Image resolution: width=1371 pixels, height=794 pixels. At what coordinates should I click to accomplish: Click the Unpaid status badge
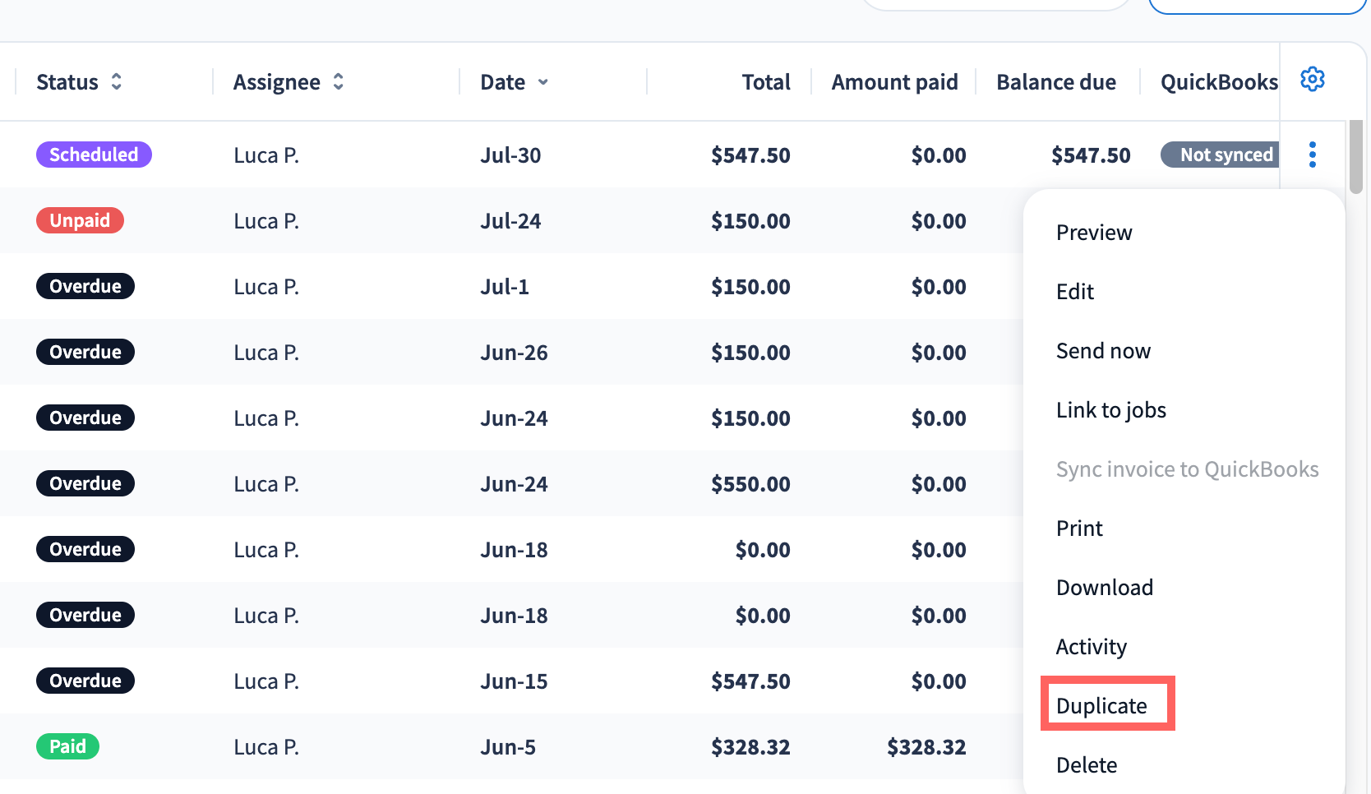click(80, 220)
